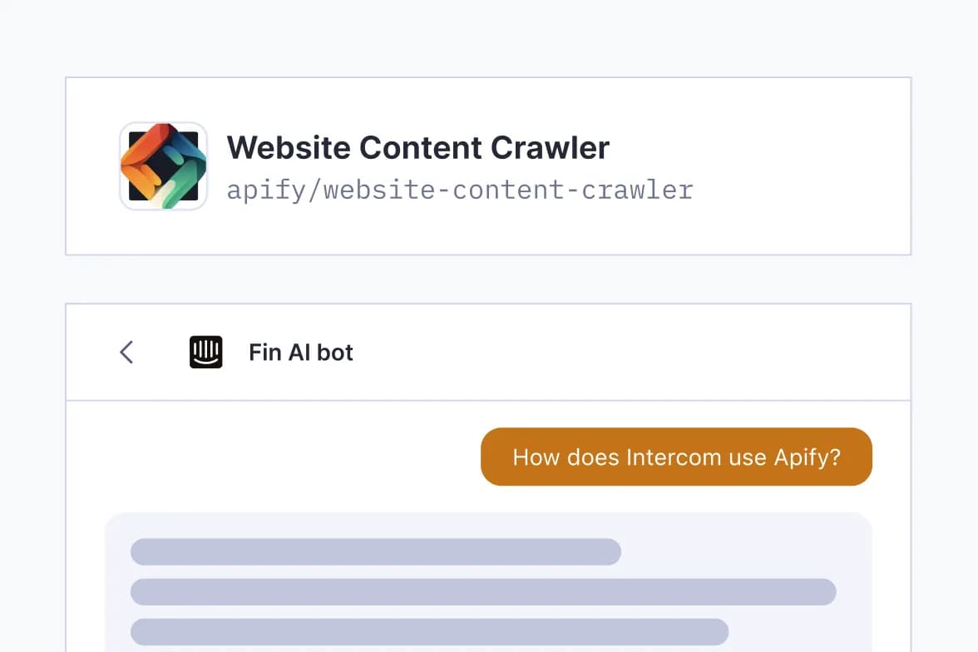Click the third placeholder line in reply

click(429, 631)
